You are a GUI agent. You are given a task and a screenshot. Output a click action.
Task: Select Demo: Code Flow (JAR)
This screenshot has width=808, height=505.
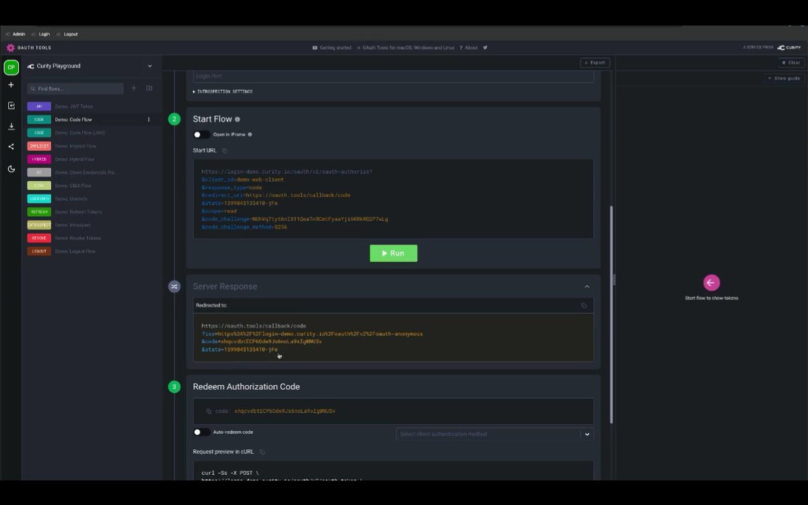[x=79, y=133]
